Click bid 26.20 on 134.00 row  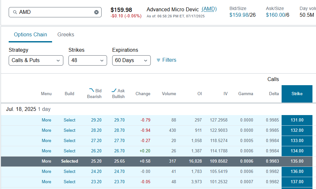click(x=96, y=151)
